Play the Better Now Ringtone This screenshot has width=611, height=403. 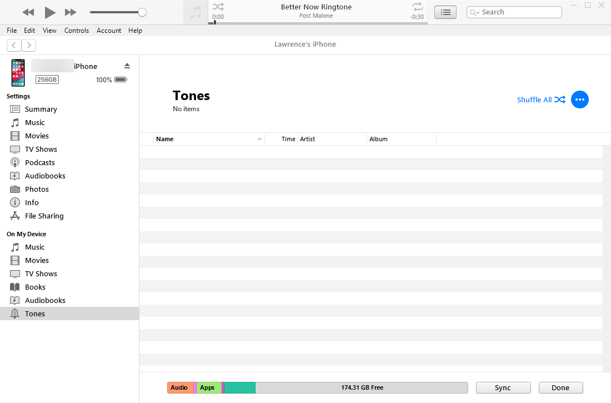coord(50,12)
